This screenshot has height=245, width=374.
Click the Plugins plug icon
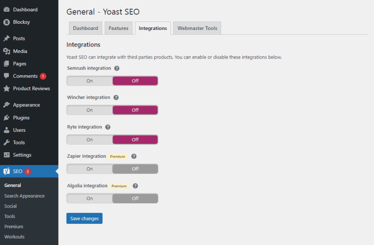[x=6, y=117]
